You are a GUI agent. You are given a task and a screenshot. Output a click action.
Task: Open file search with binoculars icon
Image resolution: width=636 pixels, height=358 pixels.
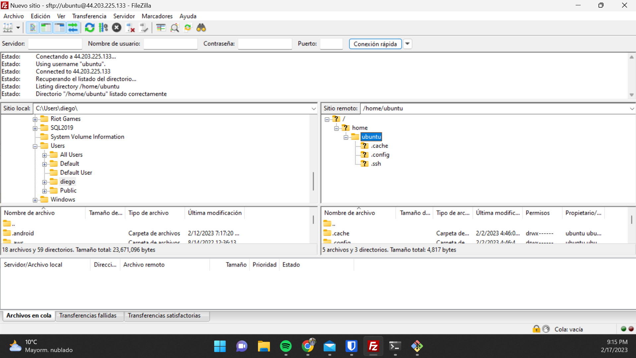201,28
